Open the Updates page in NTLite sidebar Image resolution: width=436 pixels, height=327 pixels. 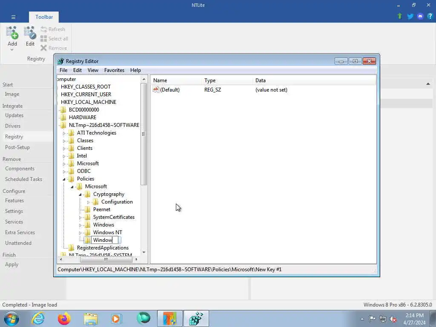(14, 115)
